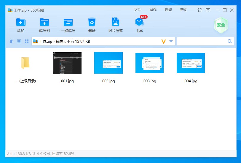The height and width of the screenshot is (163, 241).
Task: Open the 文件 (File) menu
Action: tap(138, 10)
